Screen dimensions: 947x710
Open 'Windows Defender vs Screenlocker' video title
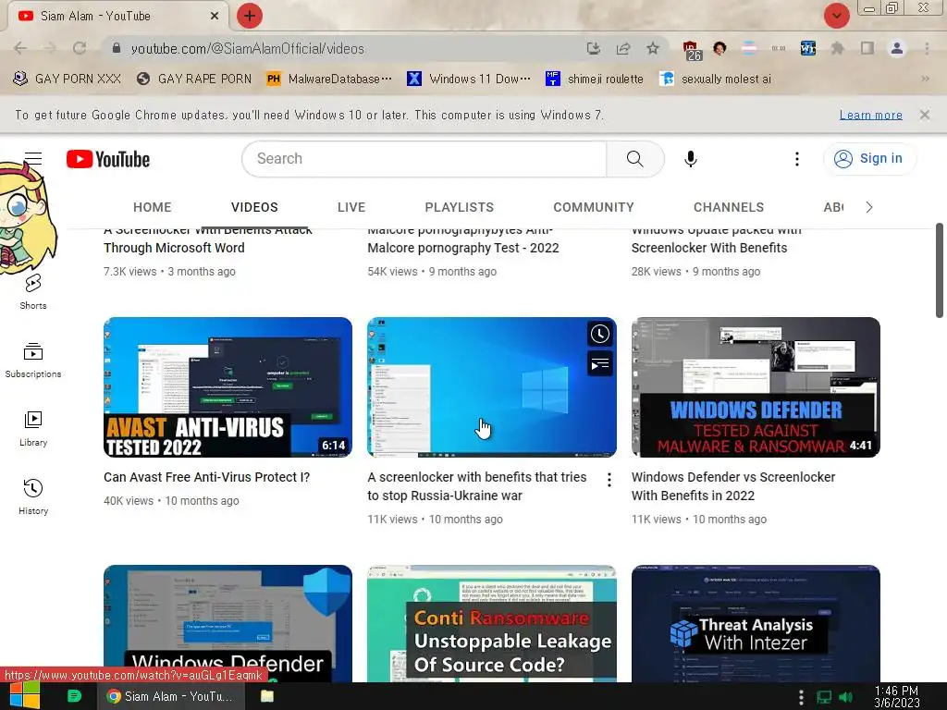click(733, 486)
